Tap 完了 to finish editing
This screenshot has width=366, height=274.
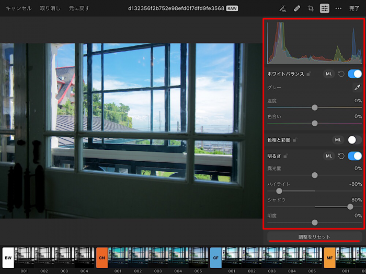(354, 8)
